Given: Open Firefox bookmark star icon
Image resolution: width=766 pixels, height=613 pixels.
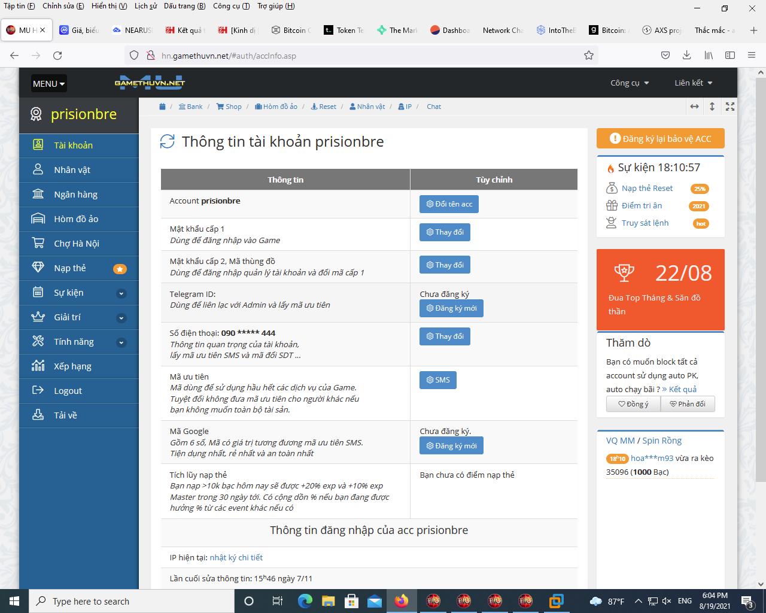Looking at the screenshot, I should click(589, 56).
